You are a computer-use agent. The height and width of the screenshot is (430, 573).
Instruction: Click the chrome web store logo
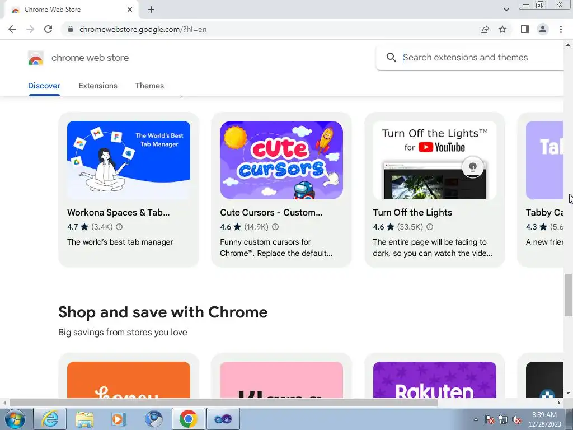36,58
